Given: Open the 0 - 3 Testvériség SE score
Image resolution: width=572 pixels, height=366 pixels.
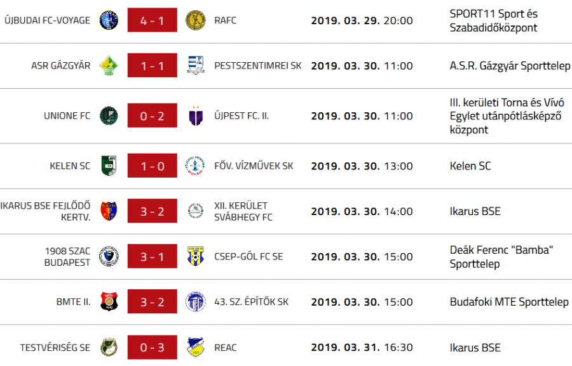Looking at the screenshot, I should tap(152, 348).
